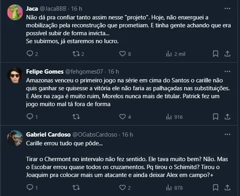Image resolution: width=240 pixels, height=196 pixels.
Task: Open Felipe Gomes's profile name link
Action: [x=44, y=72]
